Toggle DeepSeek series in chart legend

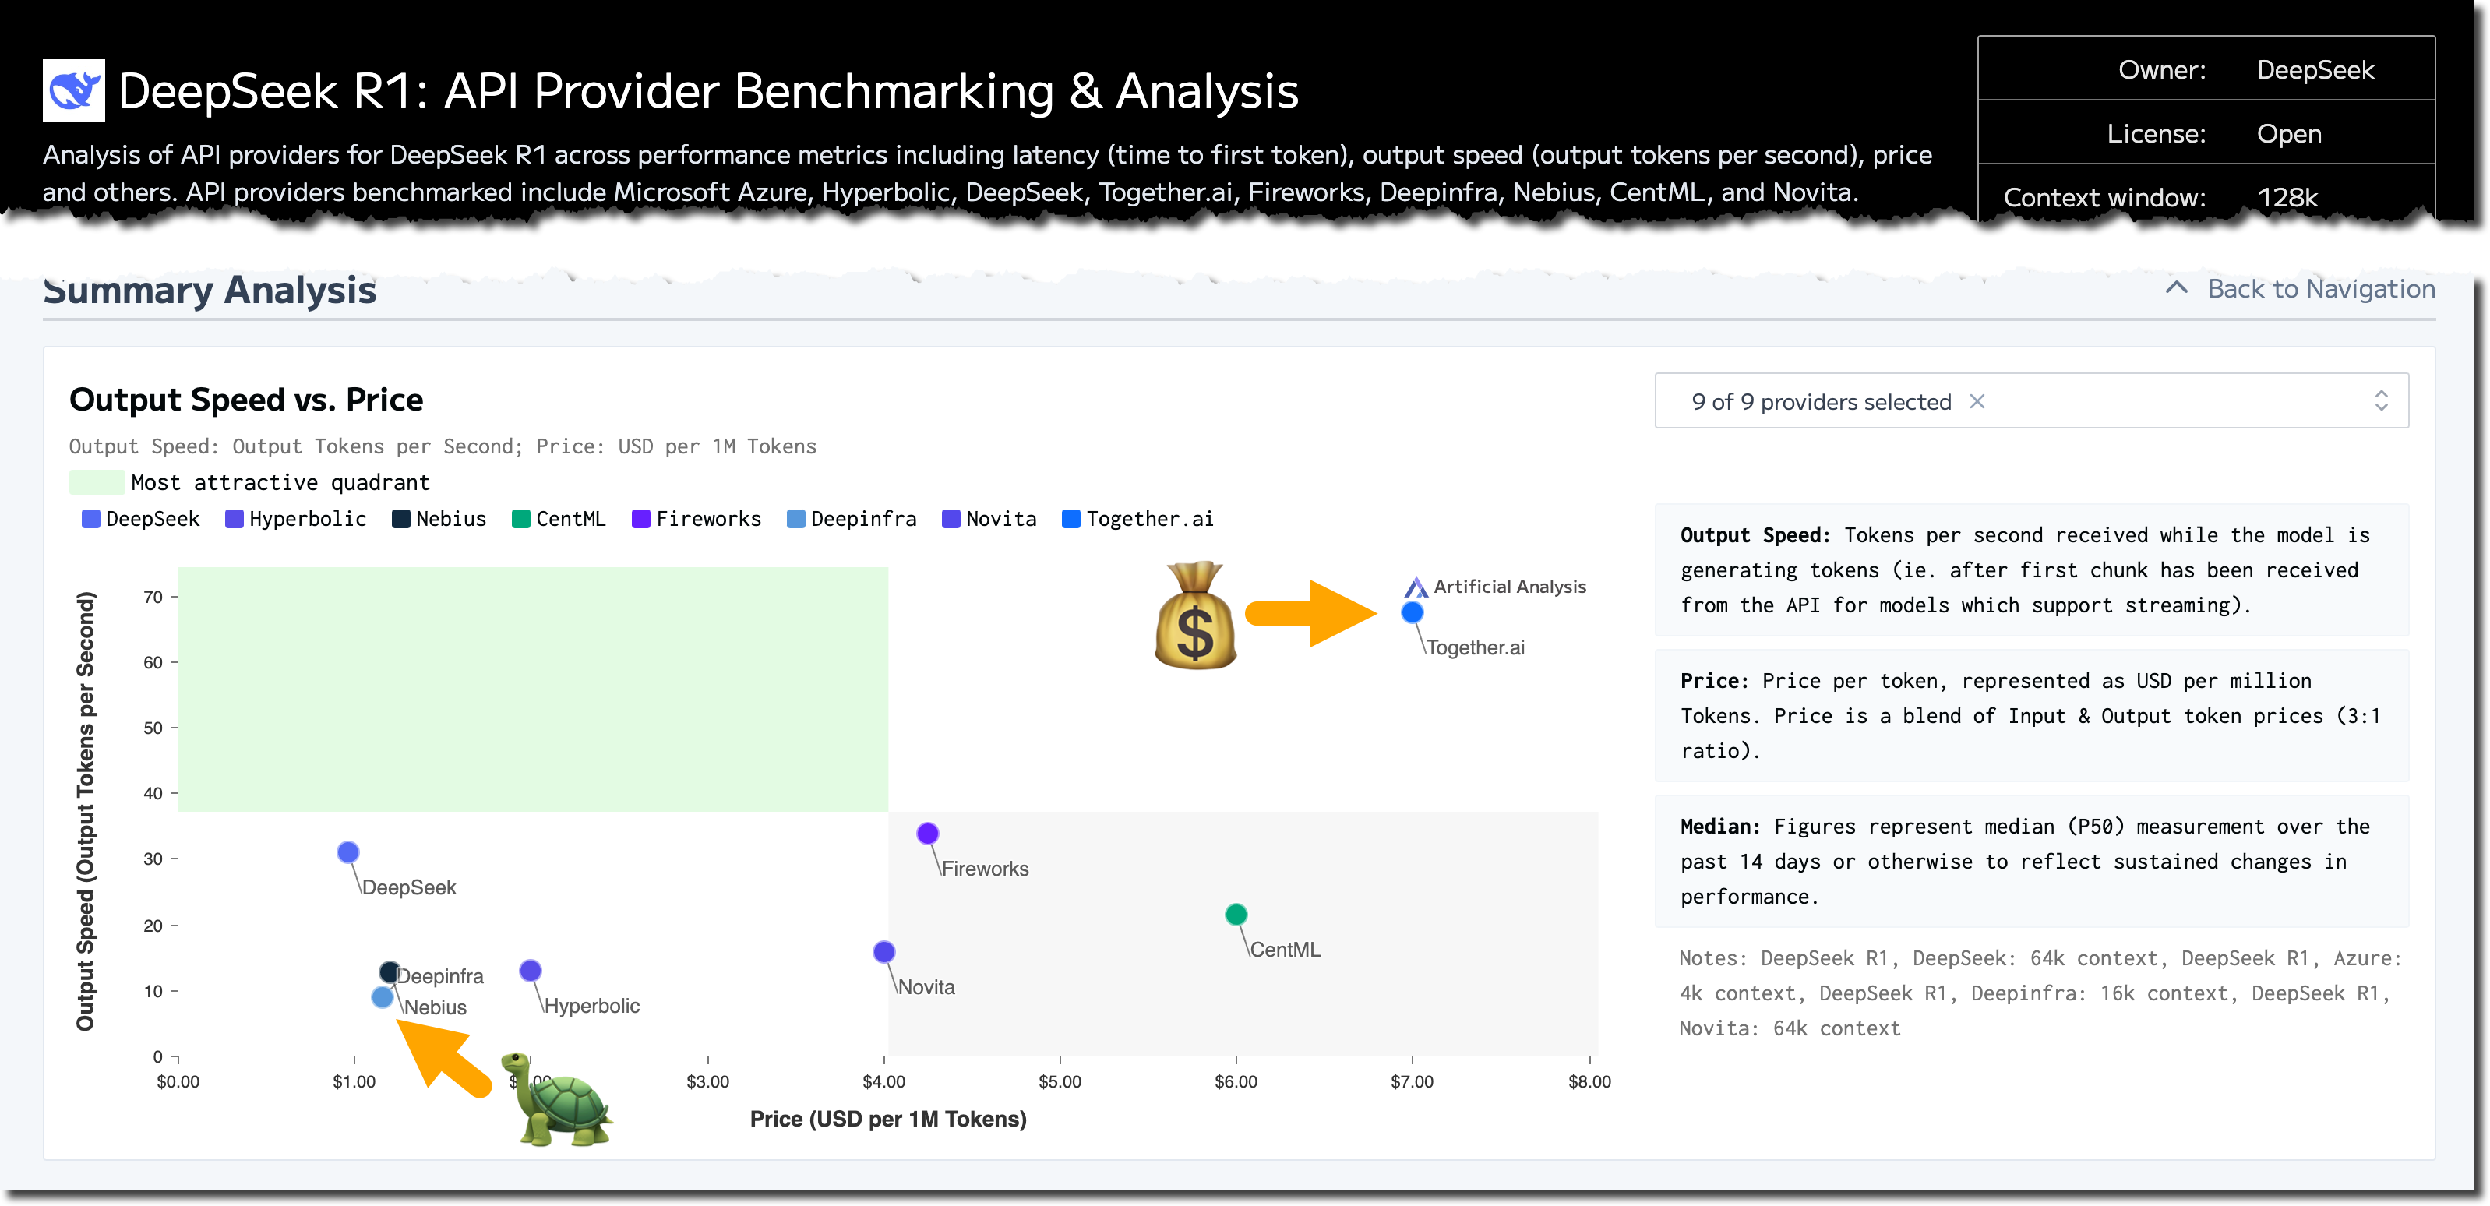[141, 519]
